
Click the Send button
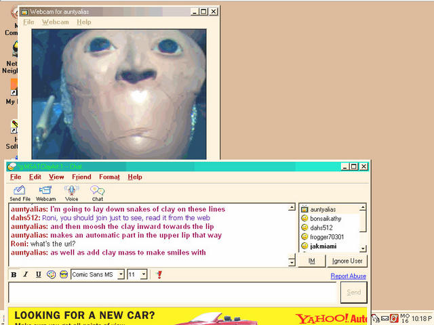[x=354, y=292]
